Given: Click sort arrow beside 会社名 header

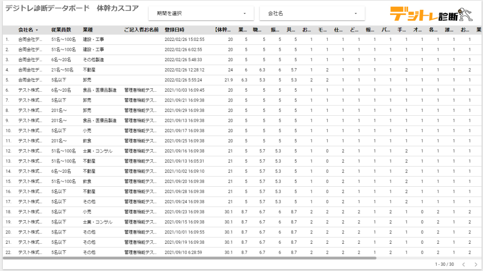Looking at the screenshot, I should pyautogui.click(x=37, y=30).
